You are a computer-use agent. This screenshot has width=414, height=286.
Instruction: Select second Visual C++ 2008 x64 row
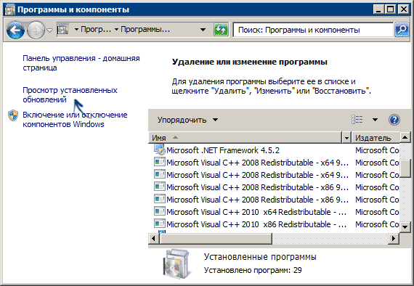(275, 175)
